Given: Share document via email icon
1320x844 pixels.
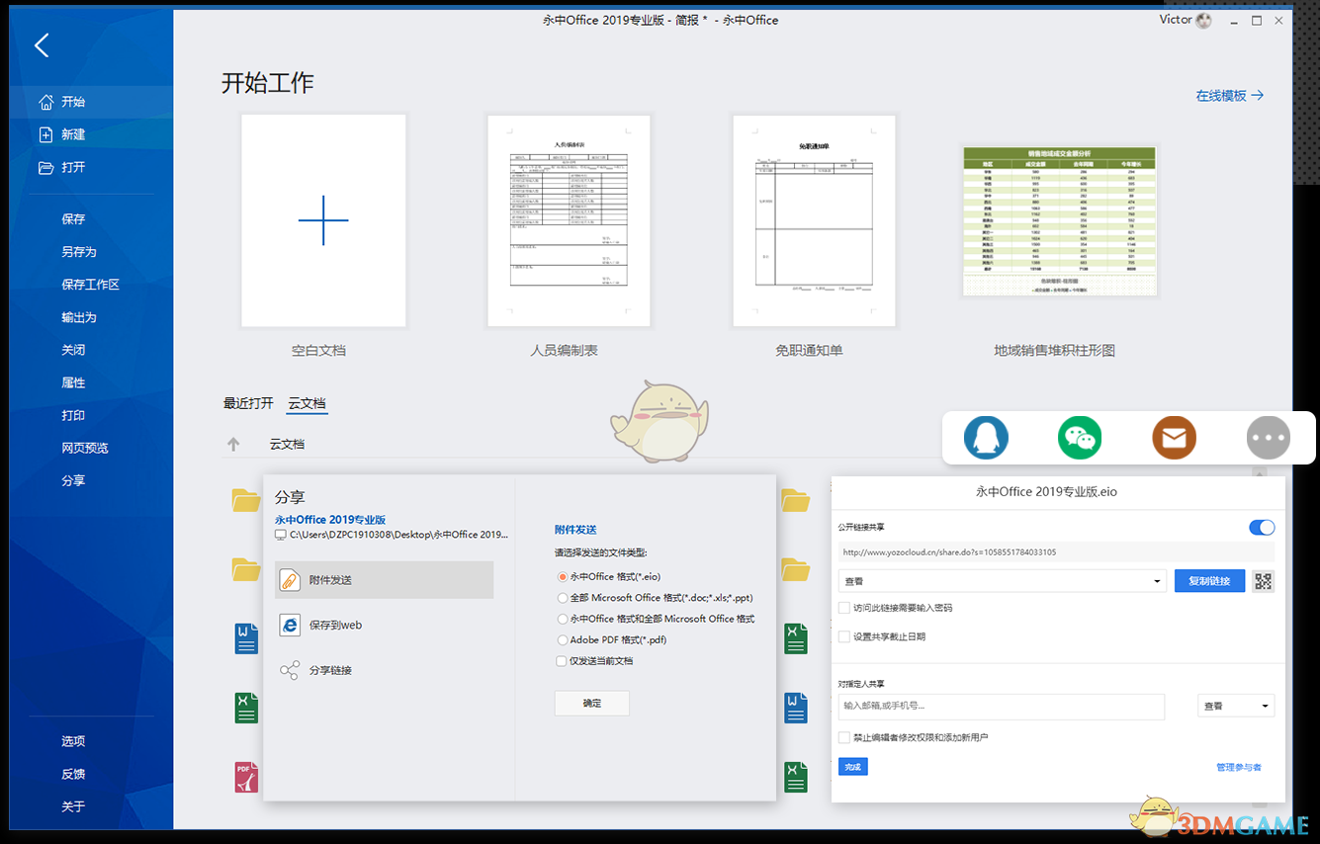Looking at the screenshot, I should point(1174,438).
